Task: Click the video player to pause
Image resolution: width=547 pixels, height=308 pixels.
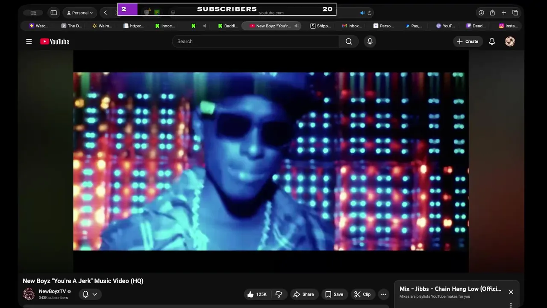Action: [x=271, y=161]
